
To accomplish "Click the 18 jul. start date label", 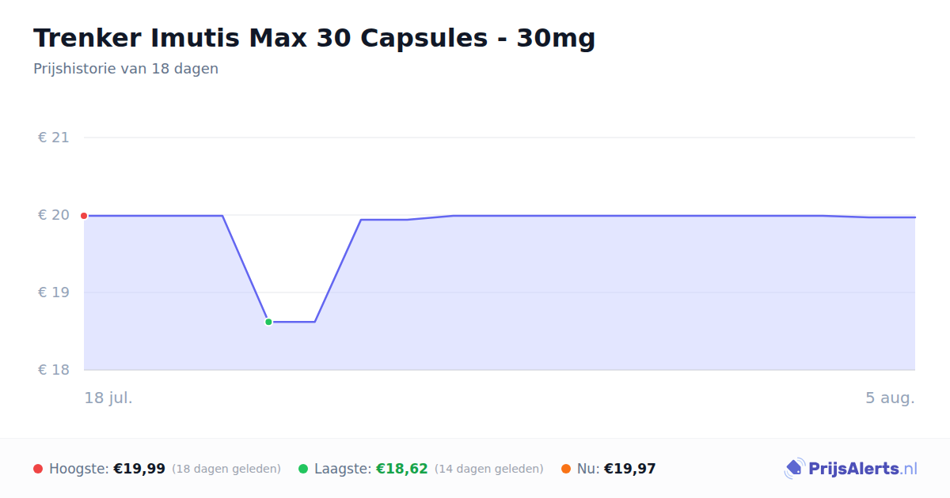I will point(108,398).
